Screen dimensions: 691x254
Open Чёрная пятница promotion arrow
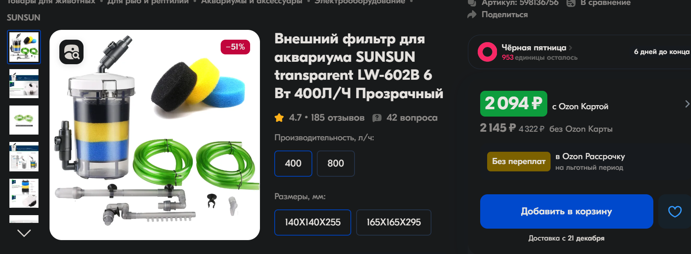[x=571, y=48]
